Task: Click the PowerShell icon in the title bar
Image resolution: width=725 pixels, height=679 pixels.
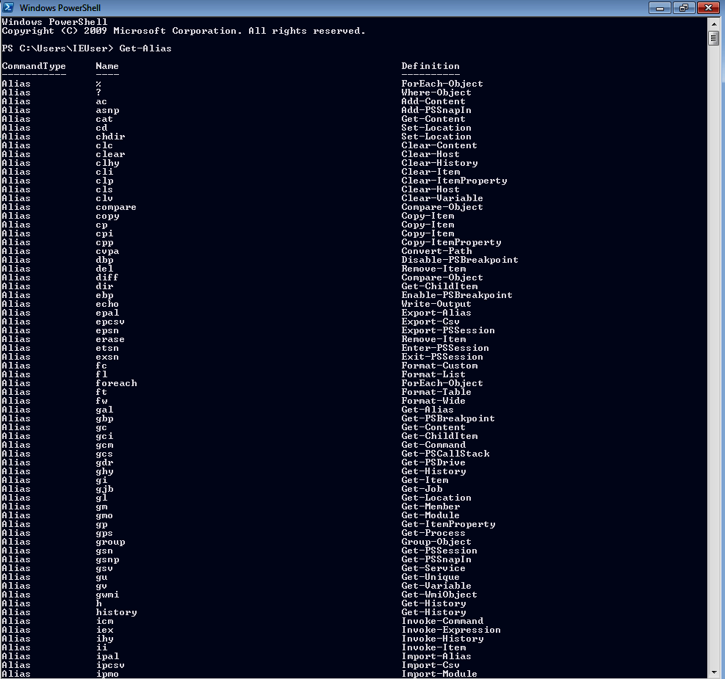Action: point(9,7)
